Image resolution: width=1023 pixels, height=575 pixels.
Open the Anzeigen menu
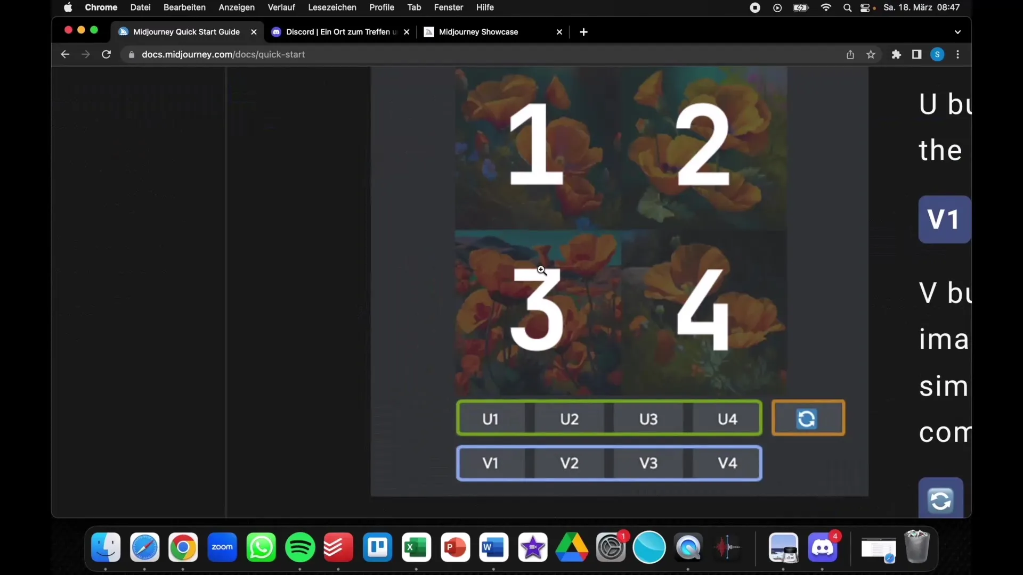237,7
